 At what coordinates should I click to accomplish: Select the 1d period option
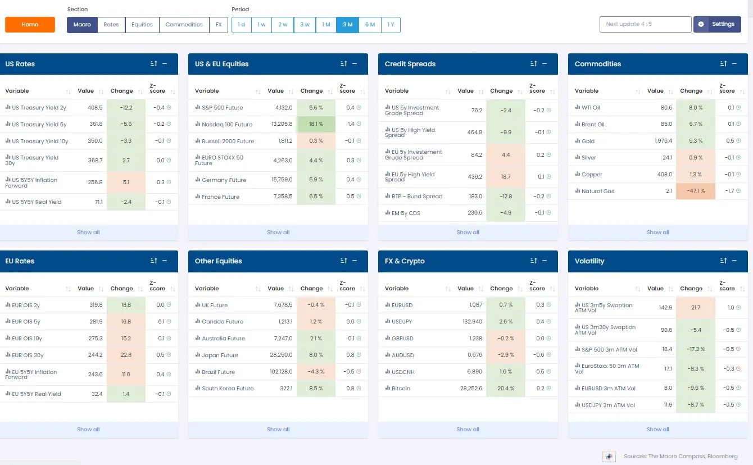[x=241, y=25]
